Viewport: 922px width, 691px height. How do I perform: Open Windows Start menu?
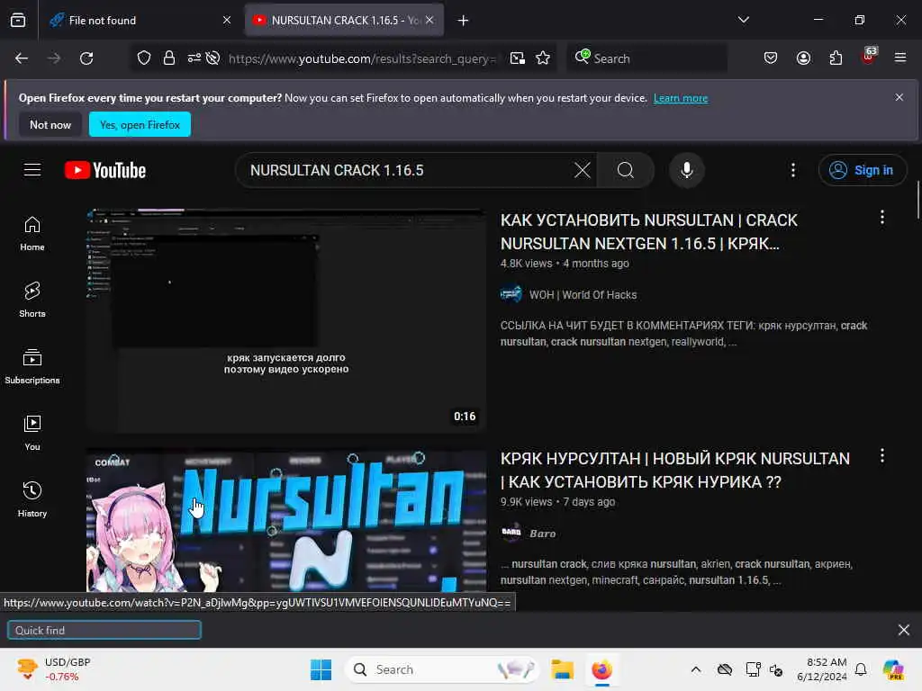[x=321, y=669]
